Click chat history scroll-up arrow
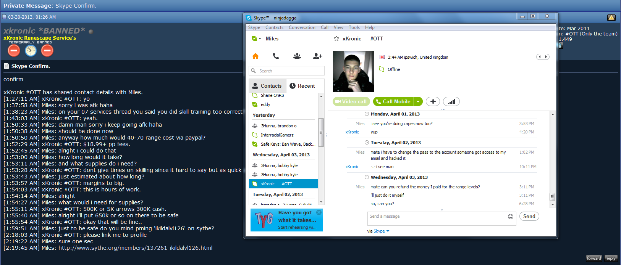 click(552, 114)
